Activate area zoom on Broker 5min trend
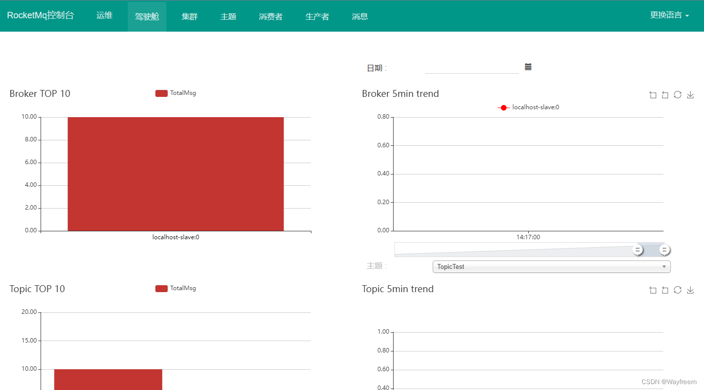704x390 pixels. pos(653,95)
